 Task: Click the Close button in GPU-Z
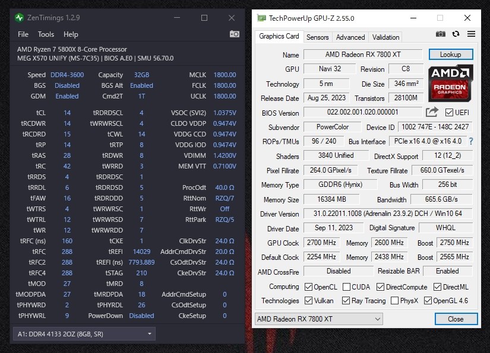tap(456, 319)
